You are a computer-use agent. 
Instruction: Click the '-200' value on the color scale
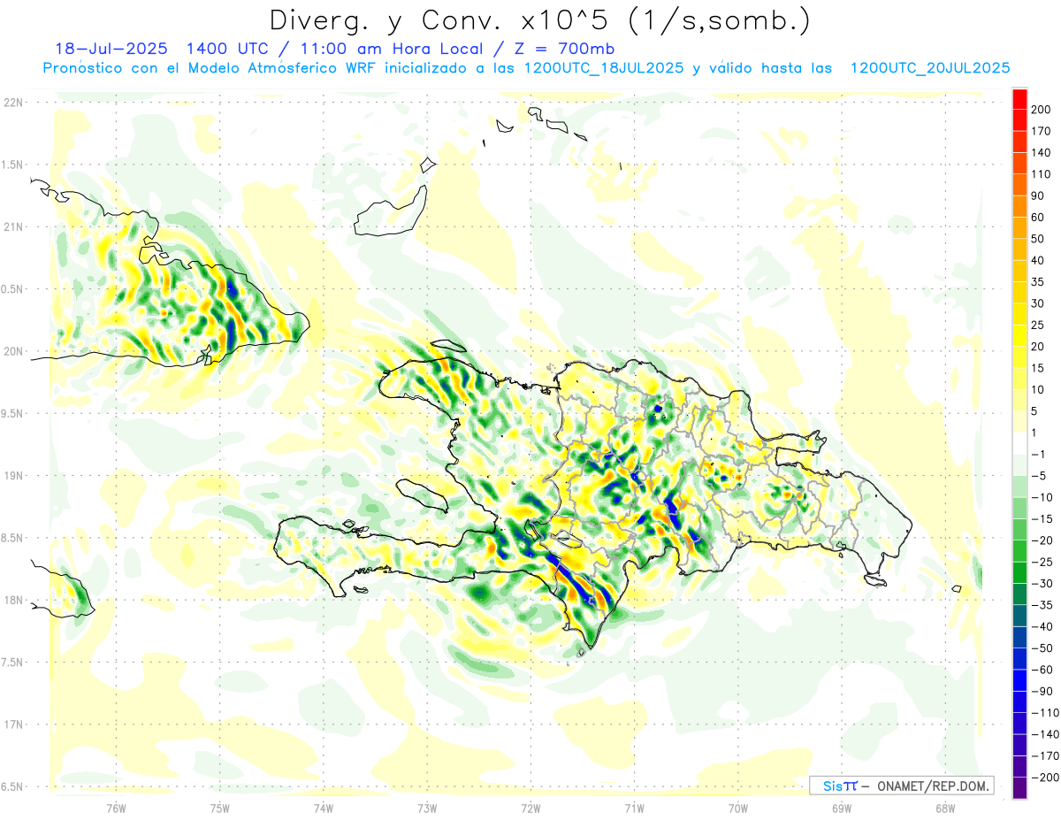1045,778
